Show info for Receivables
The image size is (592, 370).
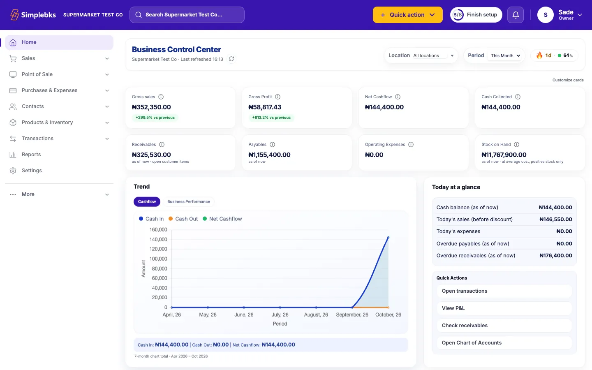pos(162,145)
